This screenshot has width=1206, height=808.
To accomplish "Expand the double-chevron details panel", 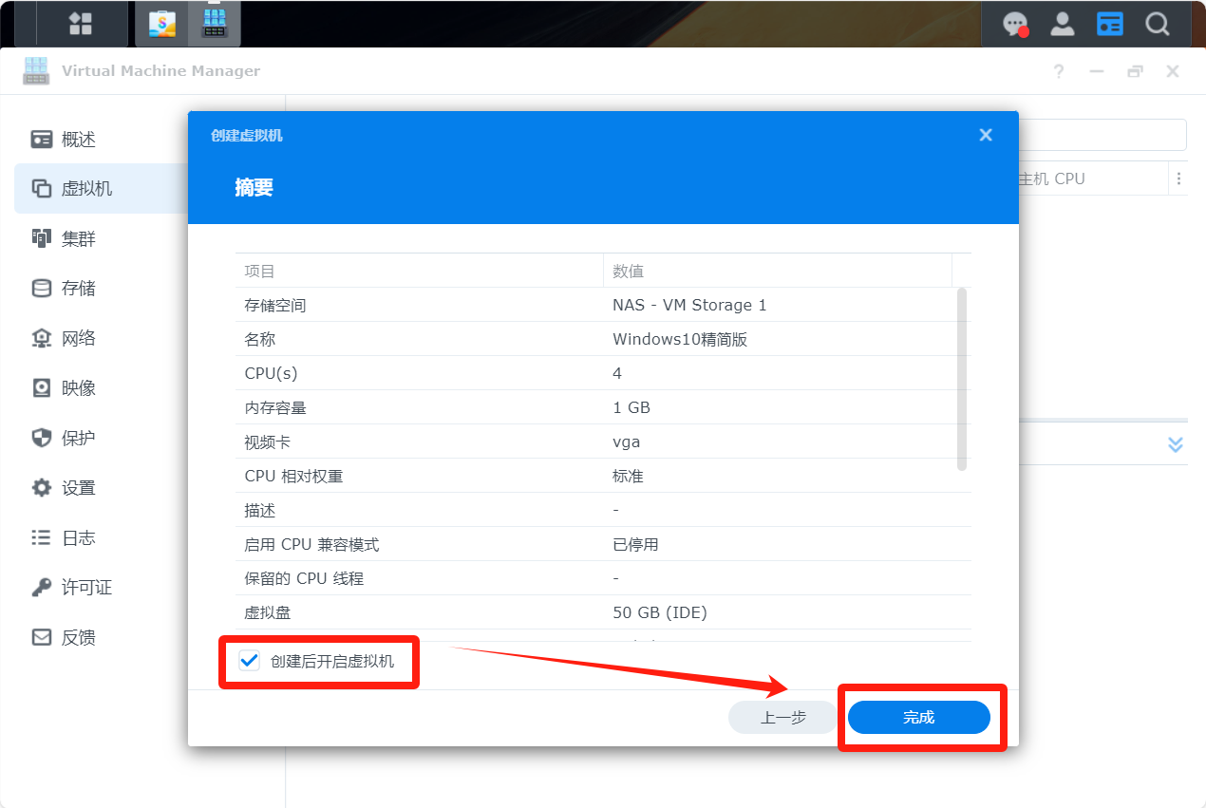I will point(1176,444).
